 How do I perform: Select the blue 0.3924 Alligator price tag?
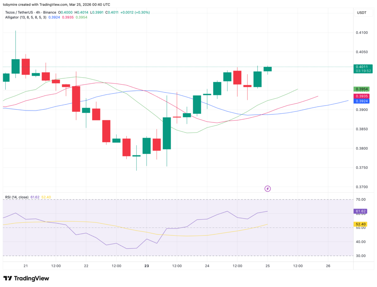(363, 101)
